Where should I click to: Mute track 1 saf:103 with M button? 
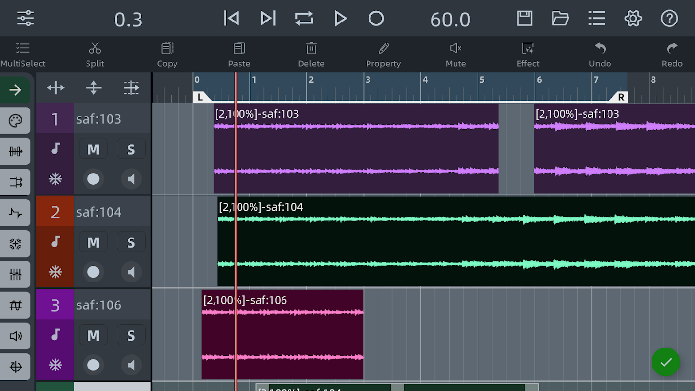(x=93, y=150)
